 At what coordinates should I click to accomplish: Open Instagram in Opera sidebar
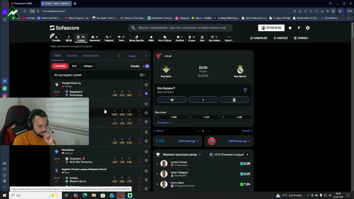point(5,96)
